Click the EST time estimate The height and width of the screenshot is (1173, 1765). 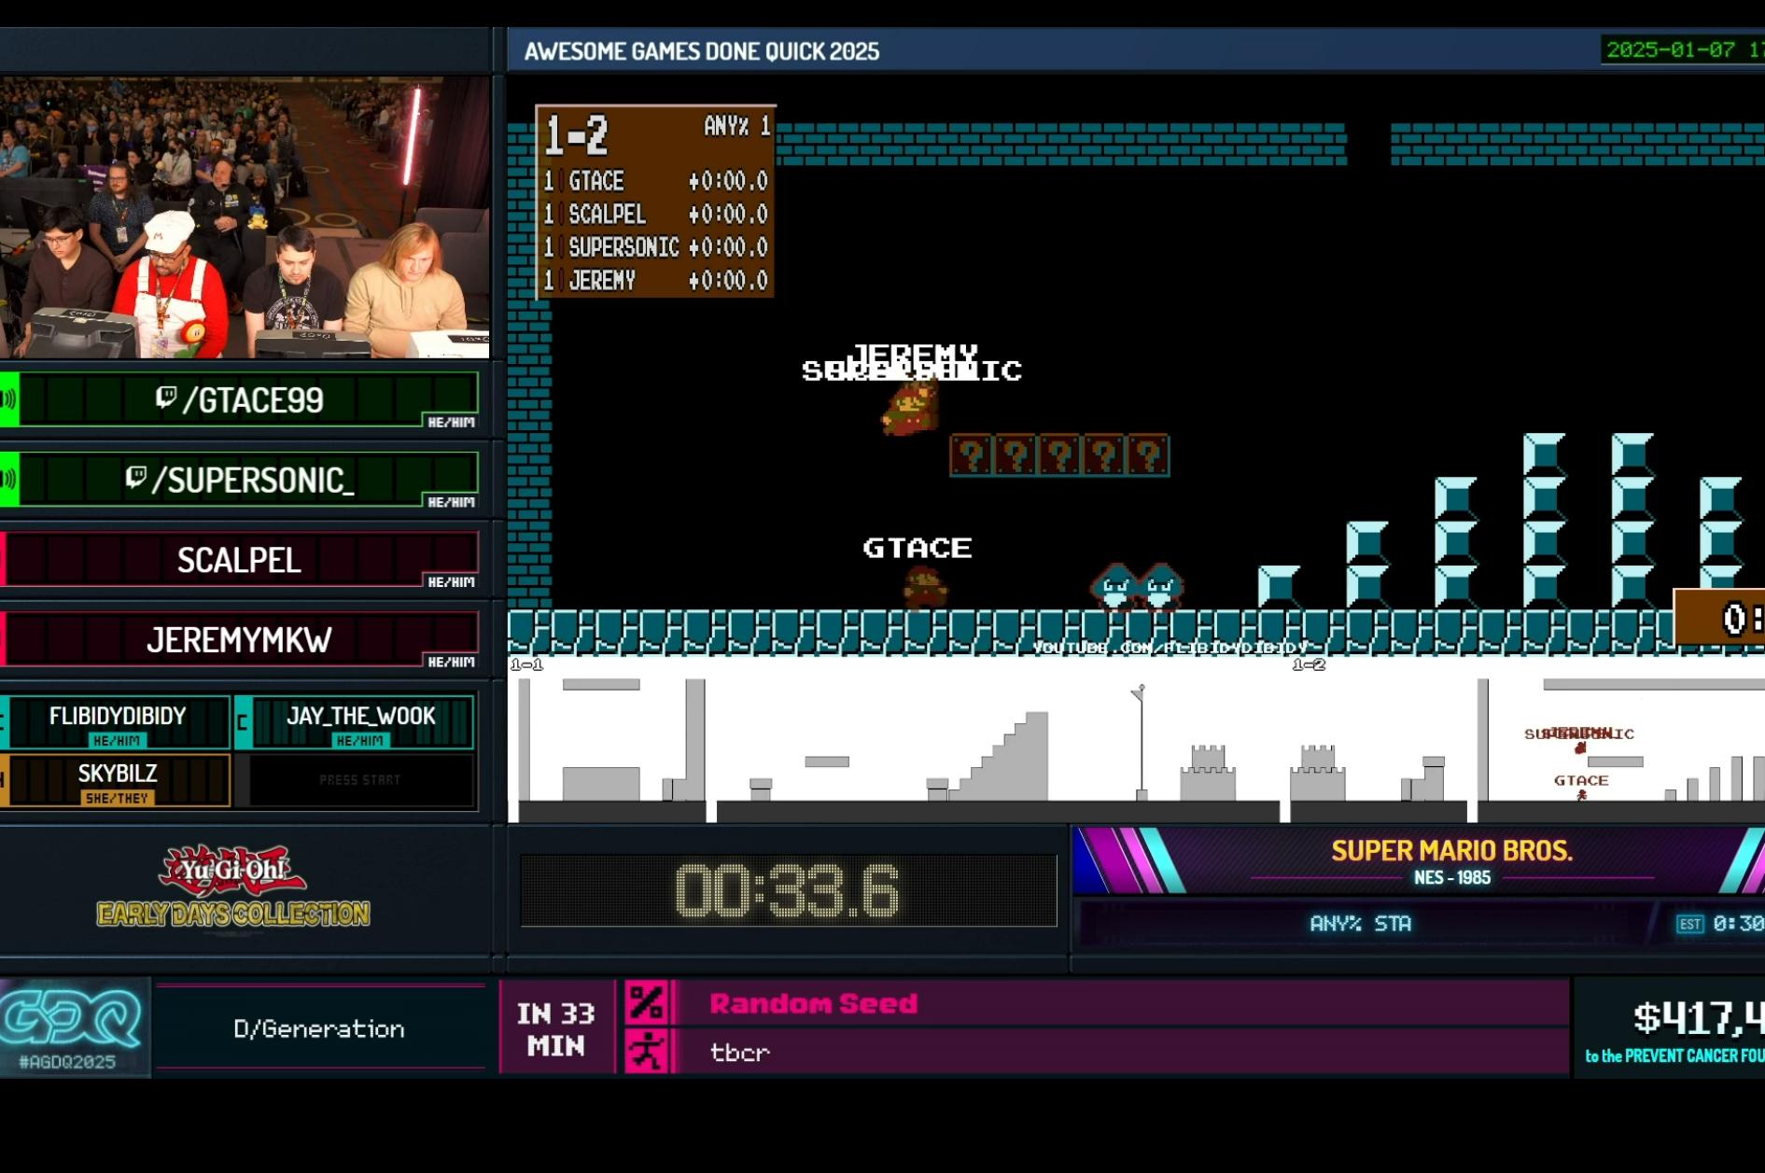(1722, 924)
